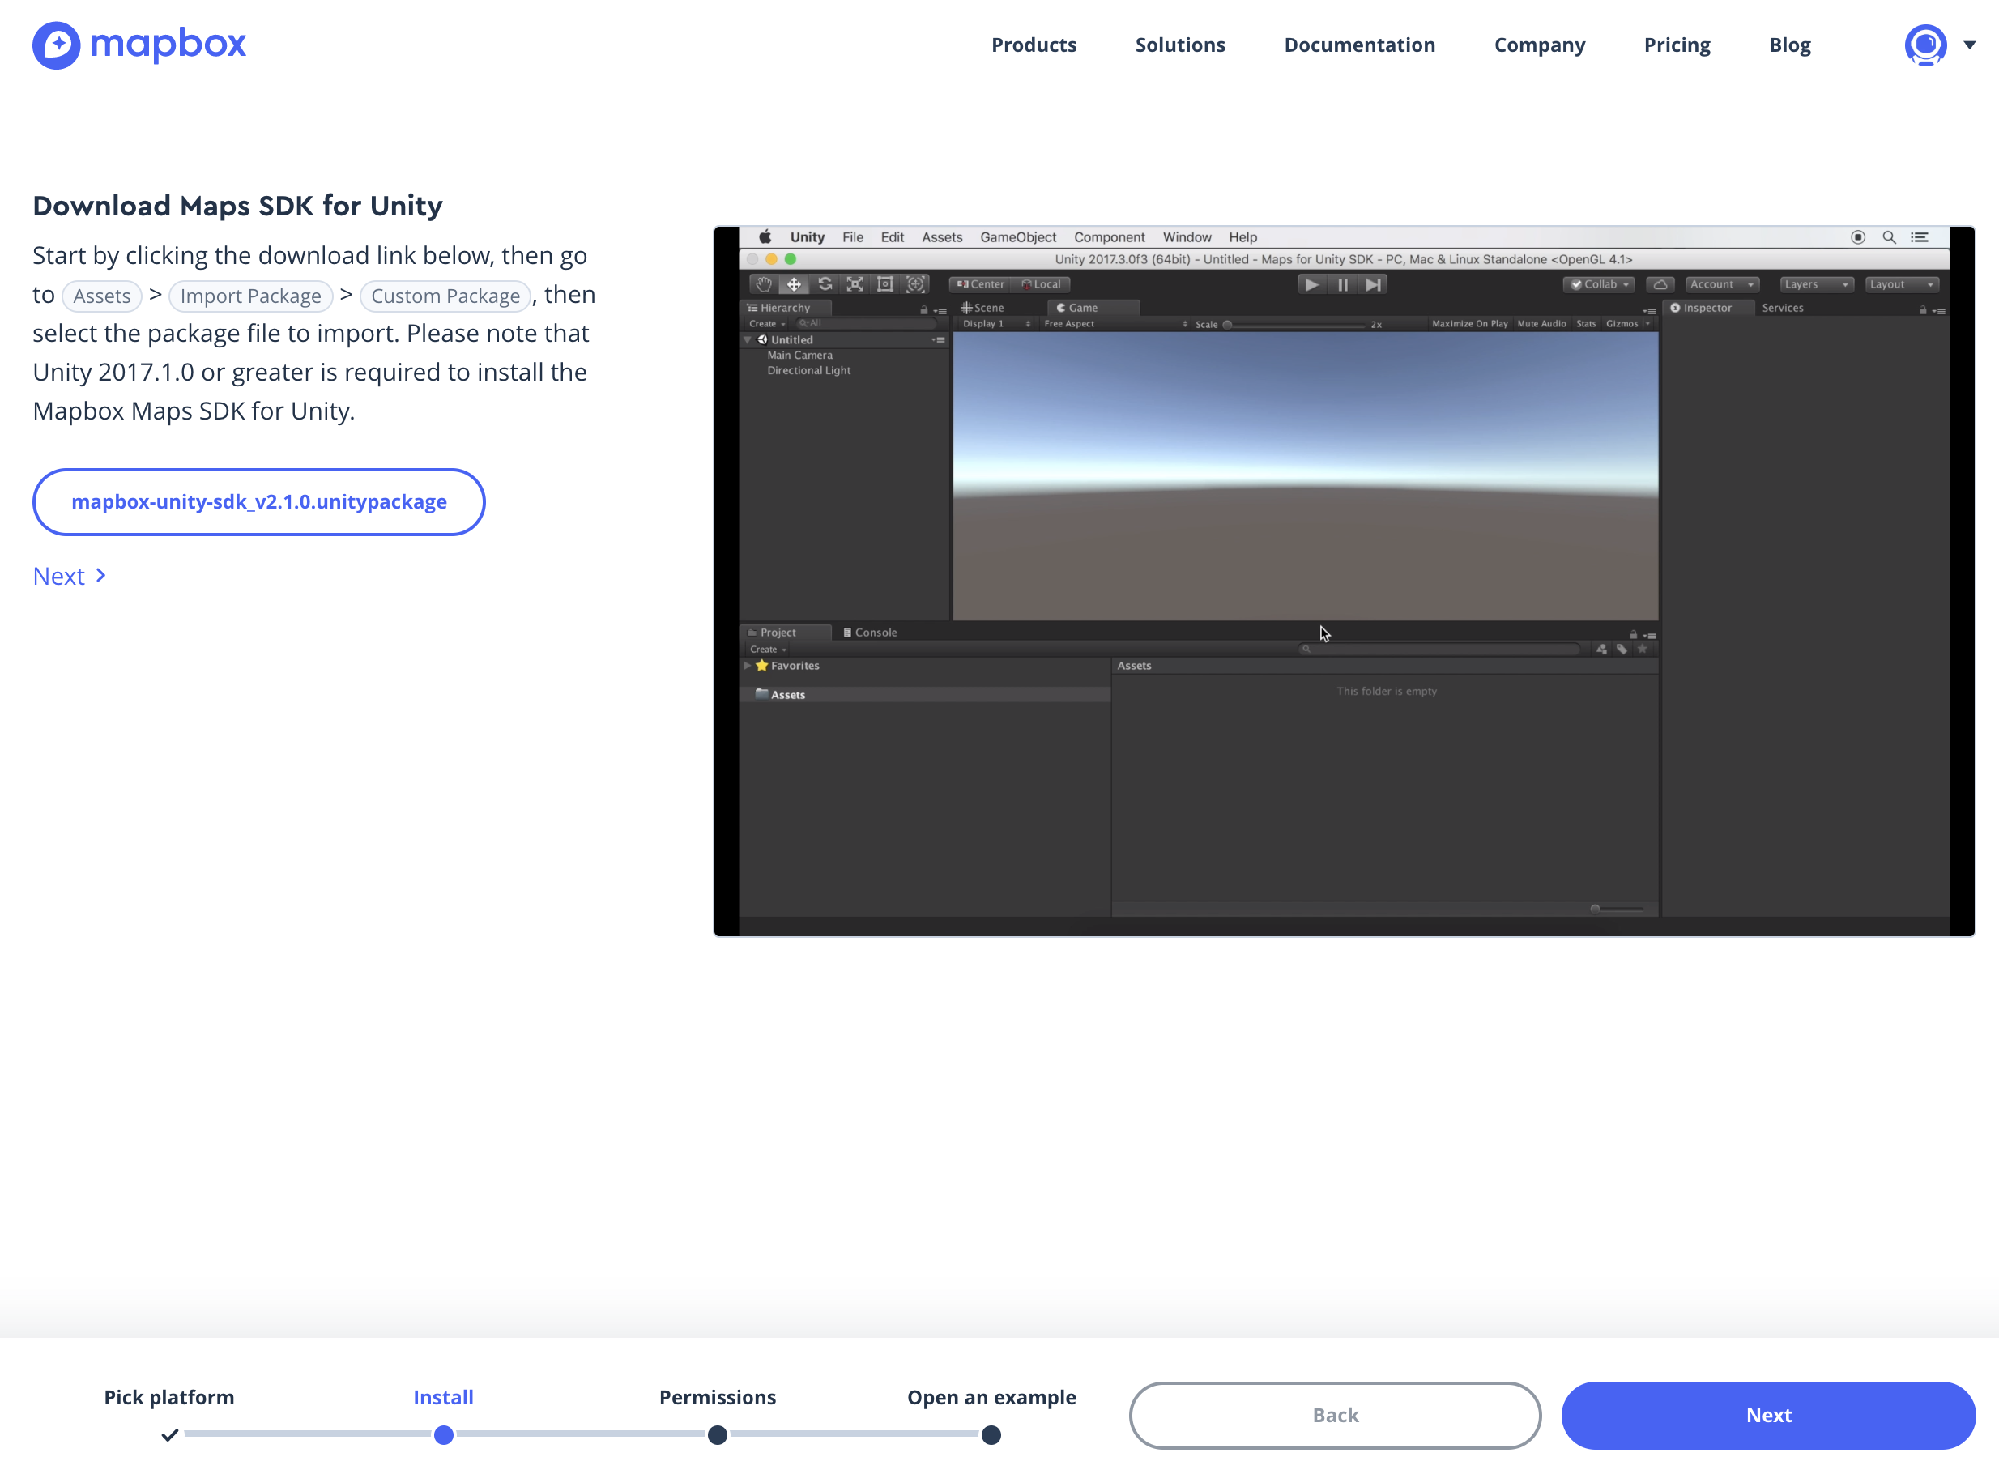
Task: Toggle Mute Audio in the Game view
Action: [x=1542, y=323]
